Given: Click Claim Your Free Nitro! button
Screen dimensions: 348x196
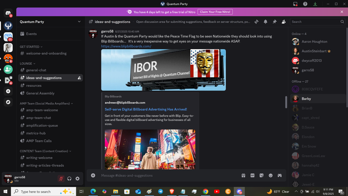Looking at the screenshot, I should [x=215, y=12].
